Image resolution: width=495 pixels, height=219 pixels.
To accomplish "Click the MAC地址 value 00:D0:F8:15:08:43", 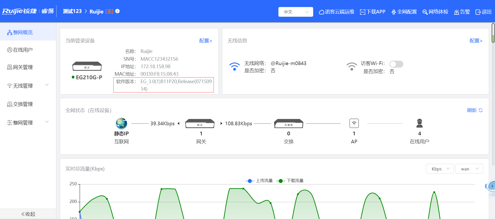I will point(159,74).
